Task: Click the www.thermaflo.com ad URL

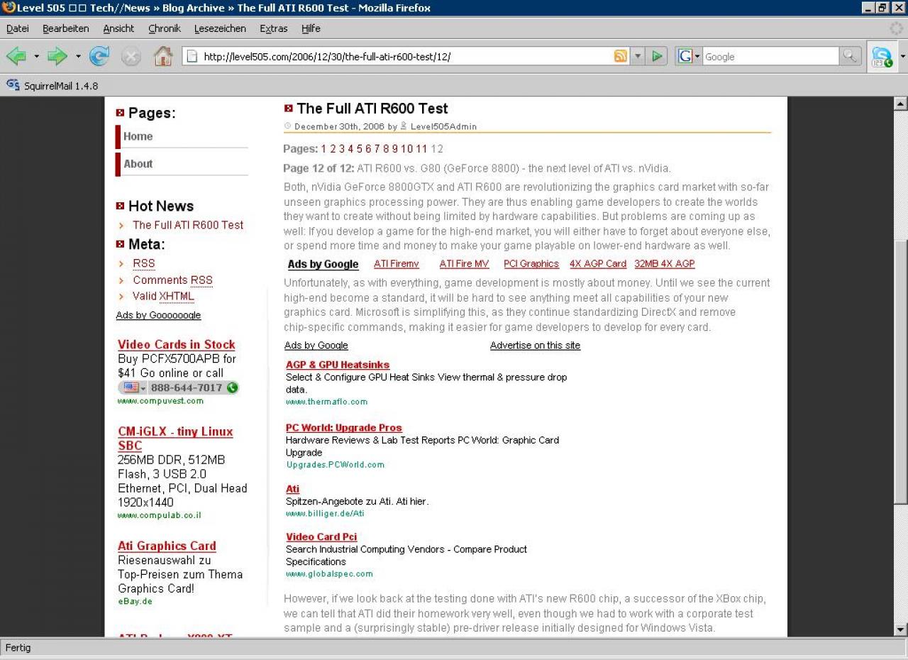Action: (x=326, y=402)
